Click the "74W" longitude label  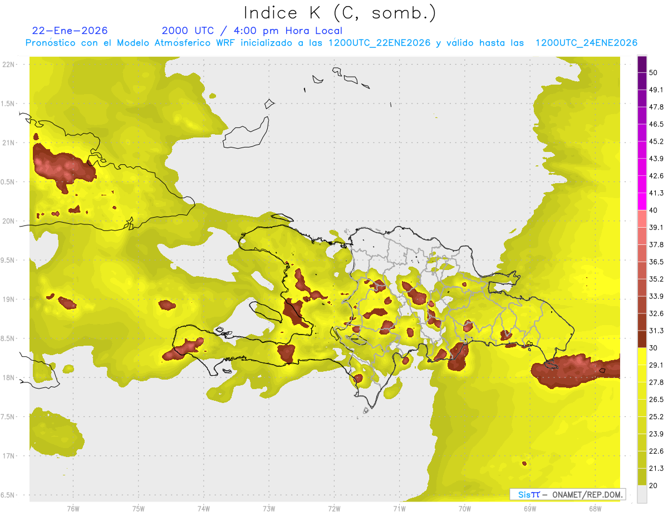click(x=204, y=508)
